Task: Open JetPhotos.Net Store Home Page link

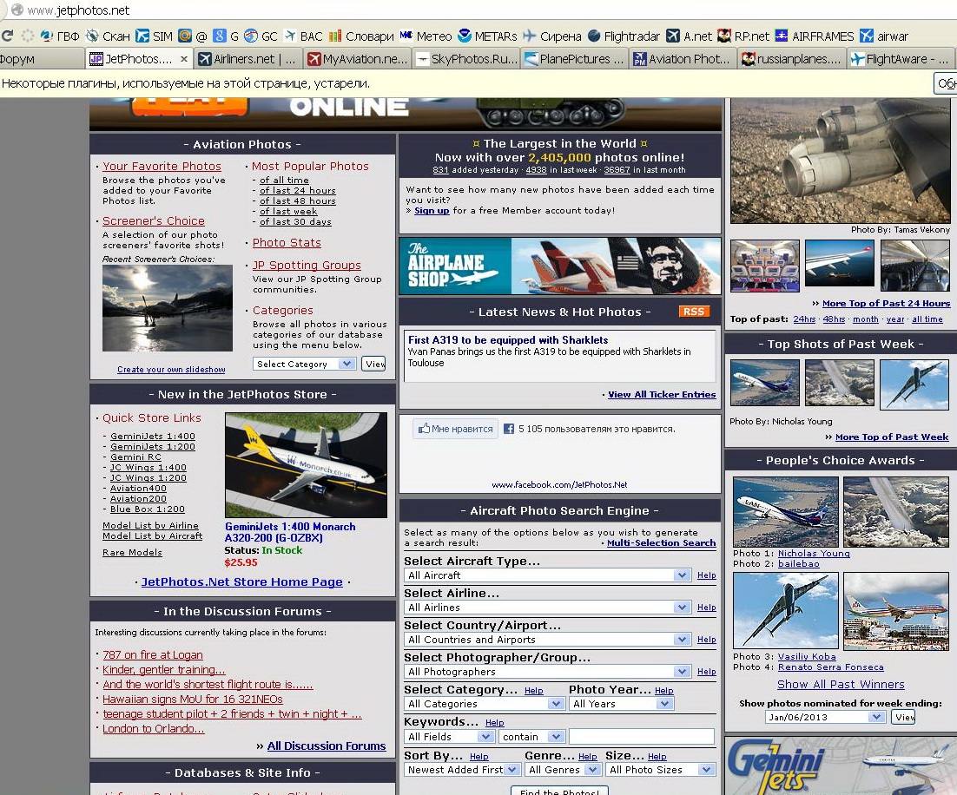Action: [242, 582]
